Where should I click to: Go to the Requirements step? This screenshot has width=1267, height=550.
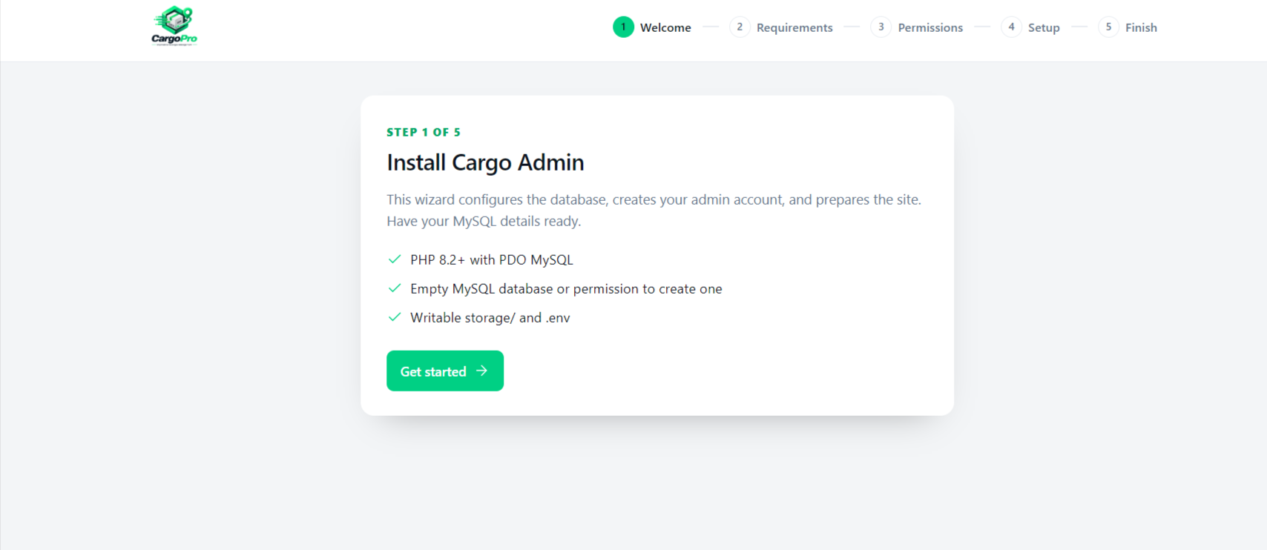click(x=794, y=27)
